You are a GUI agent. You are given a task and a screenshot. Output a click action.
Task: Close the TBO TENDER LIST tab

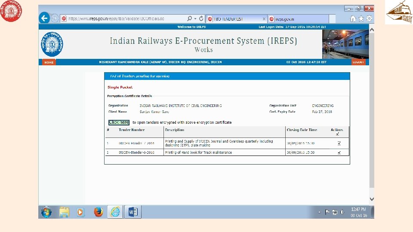(x=264, y=19)
